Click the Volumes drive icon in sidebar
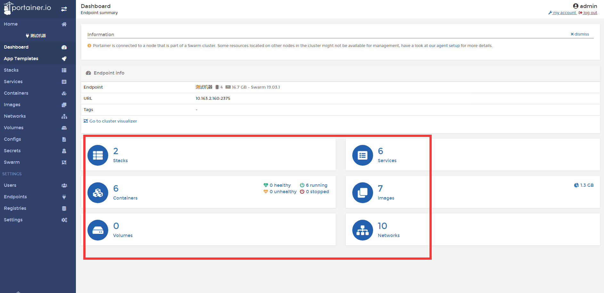This screenshot has width=604, height=293. 64,128
